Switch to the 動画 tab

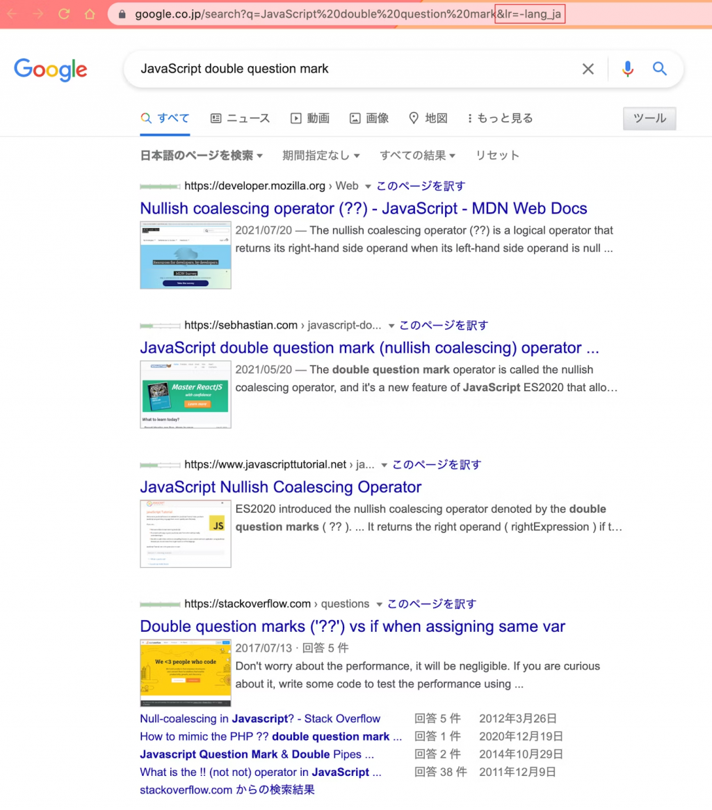point(310,118)
